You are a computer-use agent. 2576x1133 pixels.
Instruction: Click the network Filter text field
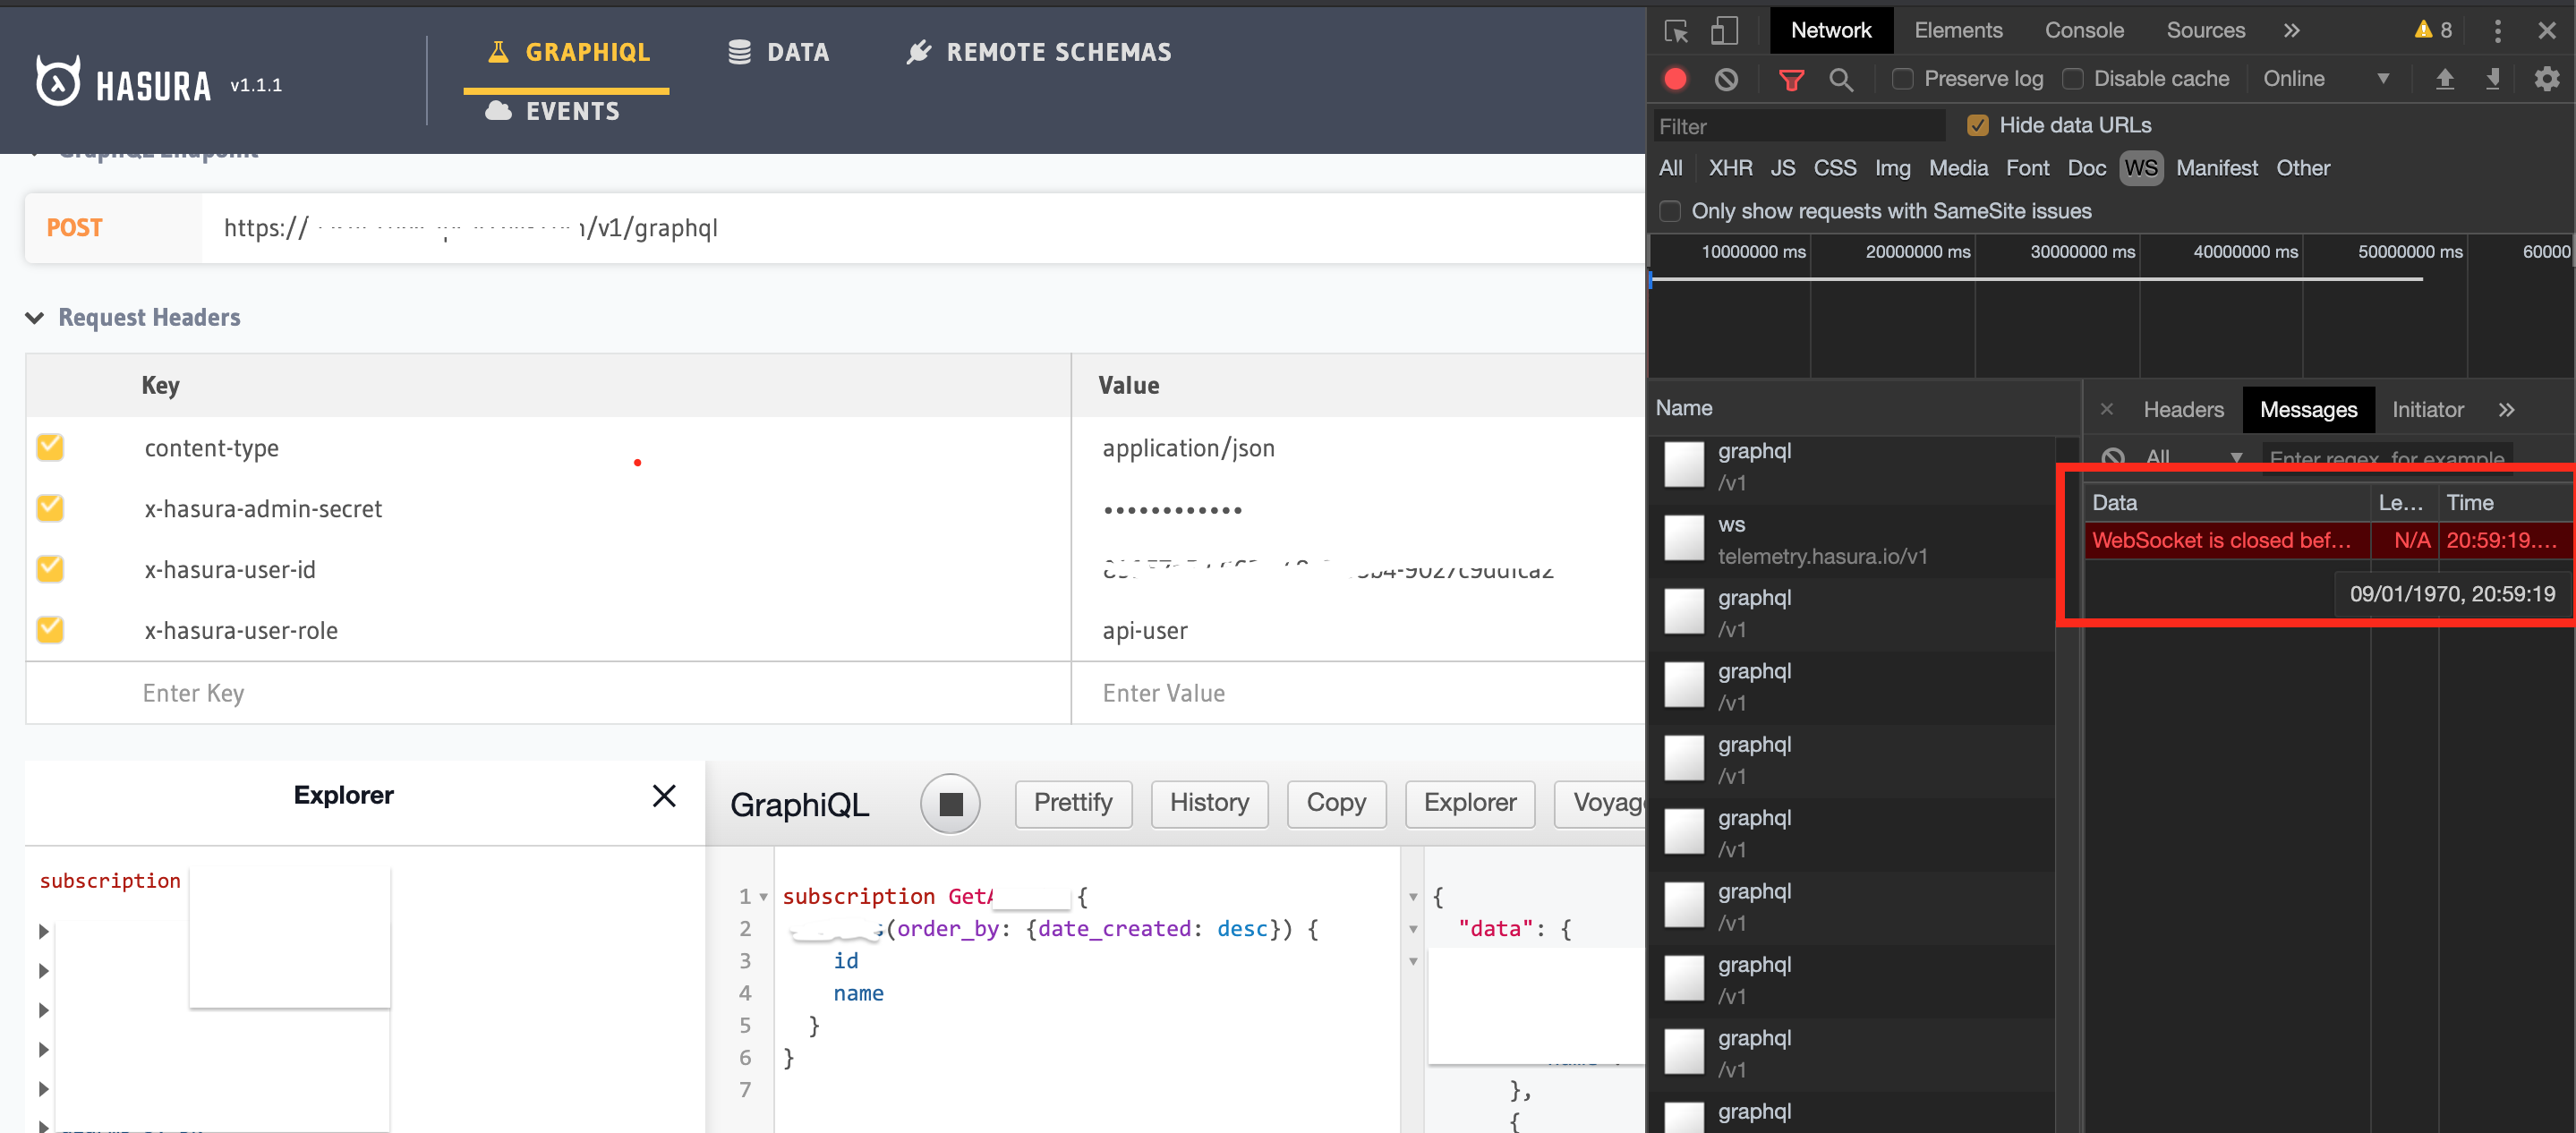tap(1798, 126)
